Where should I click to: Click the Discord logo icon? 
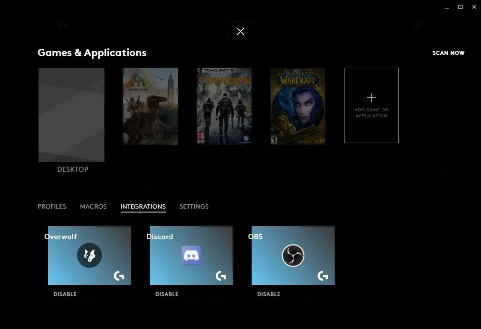pyautogui.click(x=191, y=255)
